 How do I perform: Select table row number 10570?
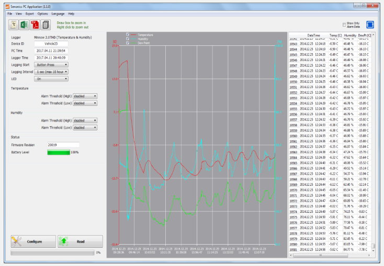(x=293, y=190)
